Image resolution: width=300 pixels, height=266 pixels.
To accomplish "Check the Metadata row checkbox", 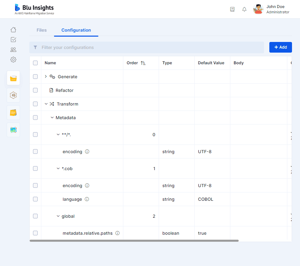I will (x=35, y=118).
